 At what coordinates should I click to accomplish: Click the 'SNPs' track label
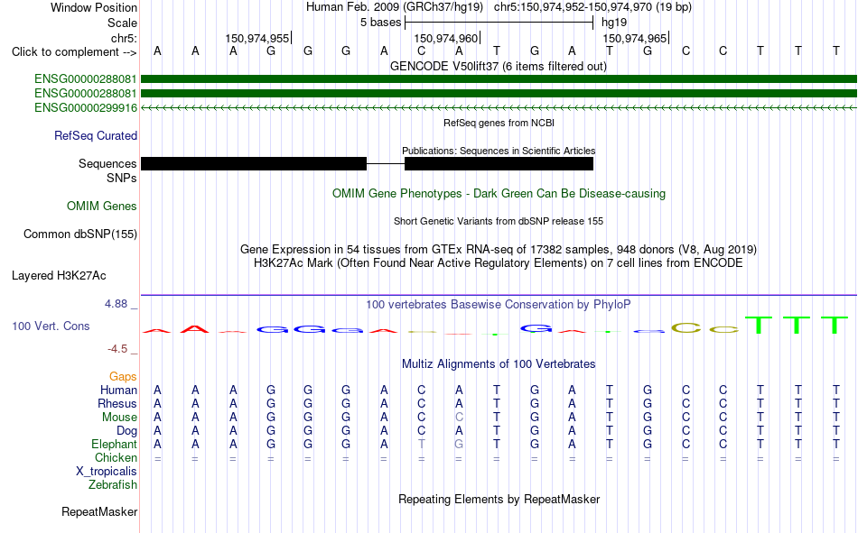point(122,179)
